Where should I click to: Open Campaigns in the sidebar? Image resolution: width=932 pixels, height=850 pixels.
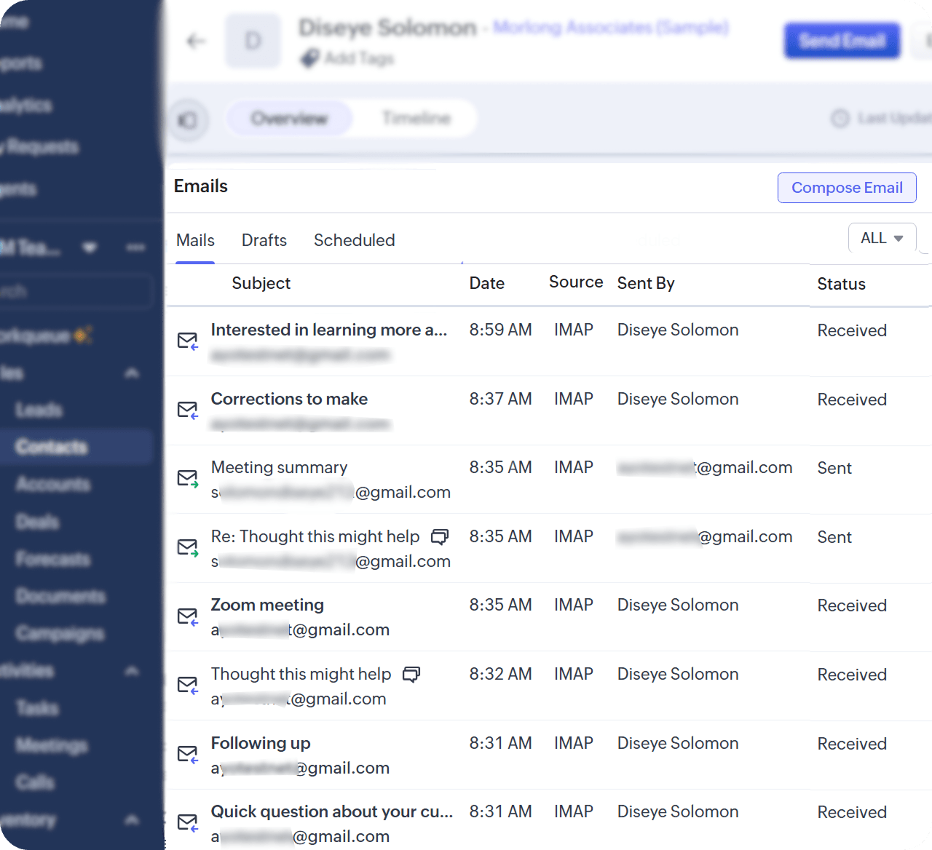coord(60,633)
